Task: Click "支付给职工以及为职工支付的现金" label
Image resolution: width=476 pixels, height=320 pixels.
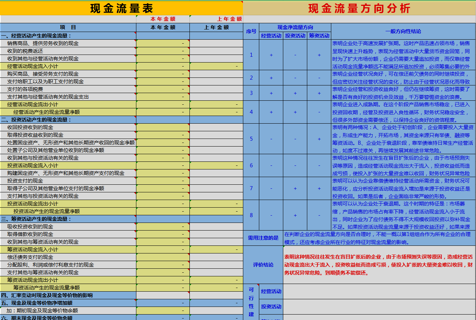Action: 45,81
